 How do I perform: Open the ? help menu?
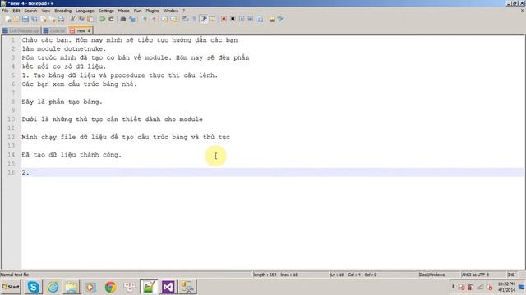tap(184, 11)
